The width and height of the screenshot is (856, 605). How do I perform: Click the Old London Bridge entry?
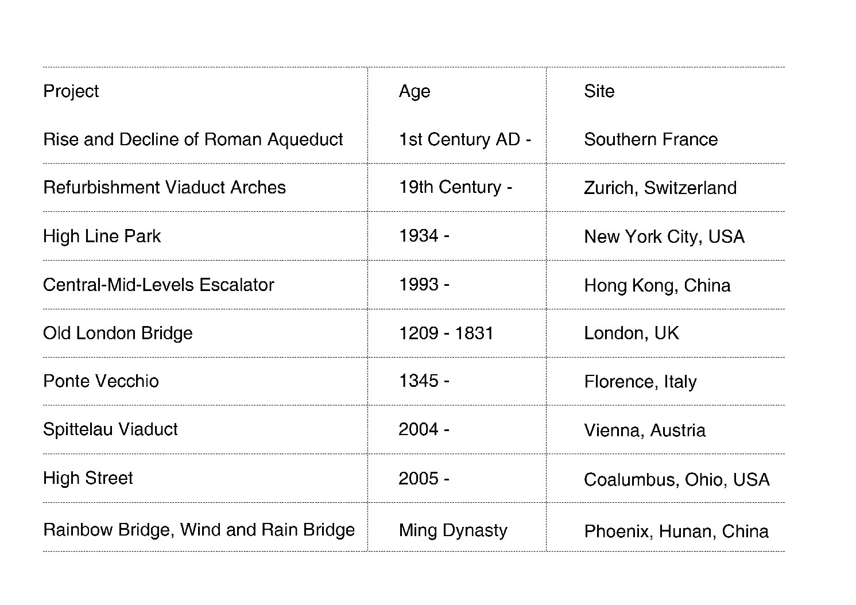pyautogui.click(x=118, y=333)
